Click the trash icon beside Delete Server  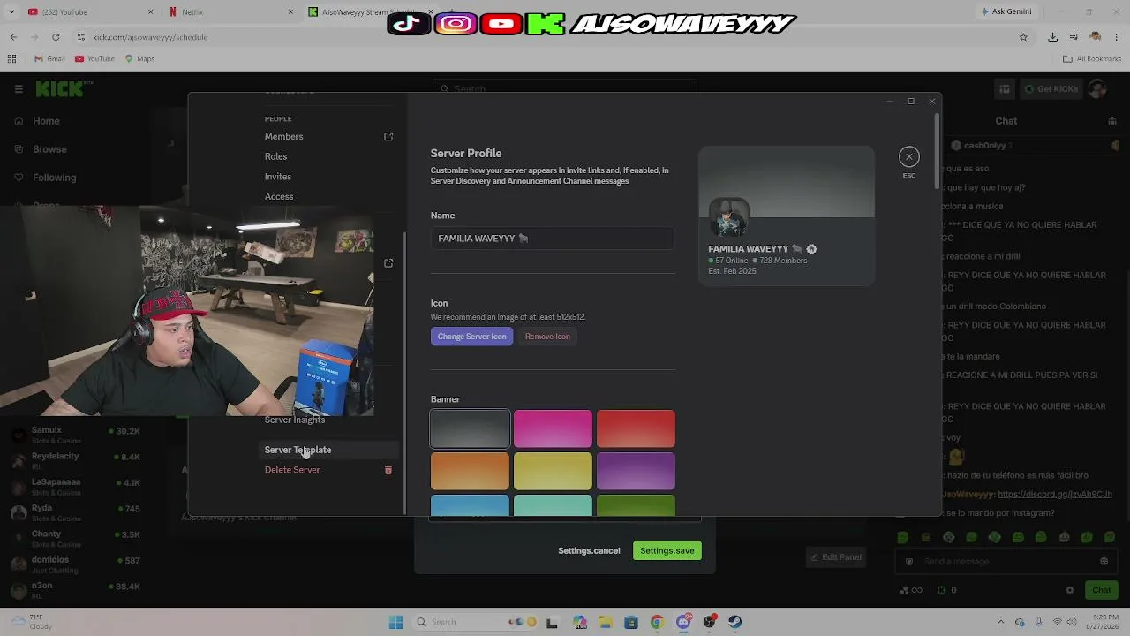pyautogui.click(x=388, y=470)
